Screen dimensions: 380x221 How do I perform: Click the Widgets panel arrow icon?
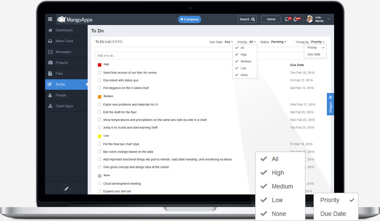point(330,97)
